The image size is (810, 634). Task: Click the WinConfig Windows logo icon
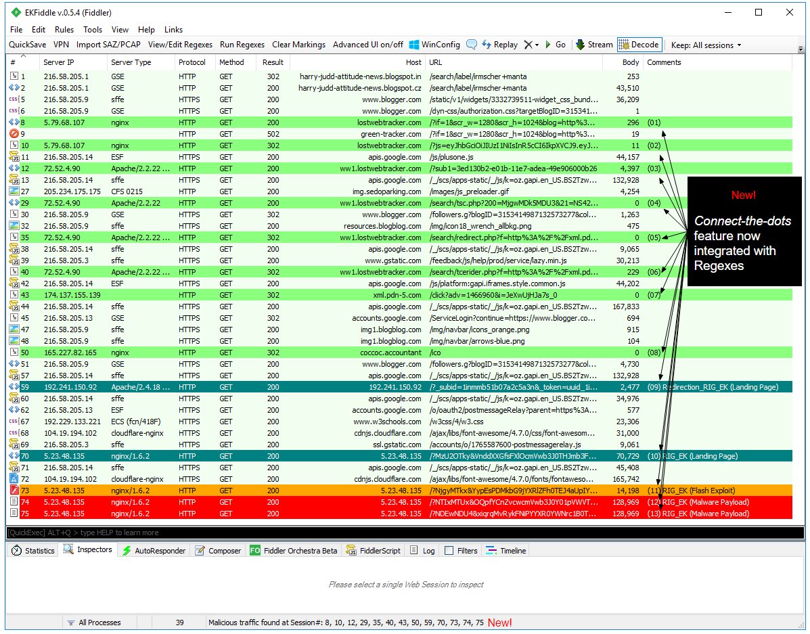(413, 45)
